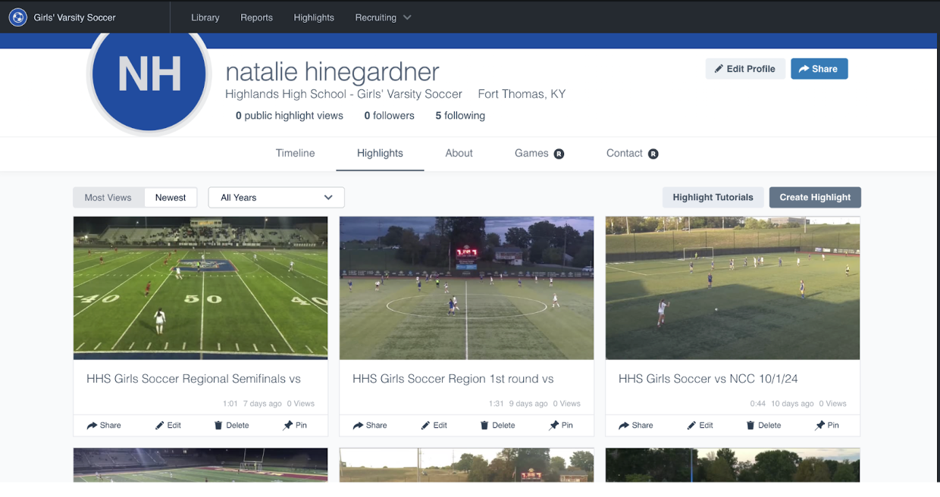This screenshot has width=940, height=497.
Task: Open Reports in the top navigation
Action: tap(256, 17)
